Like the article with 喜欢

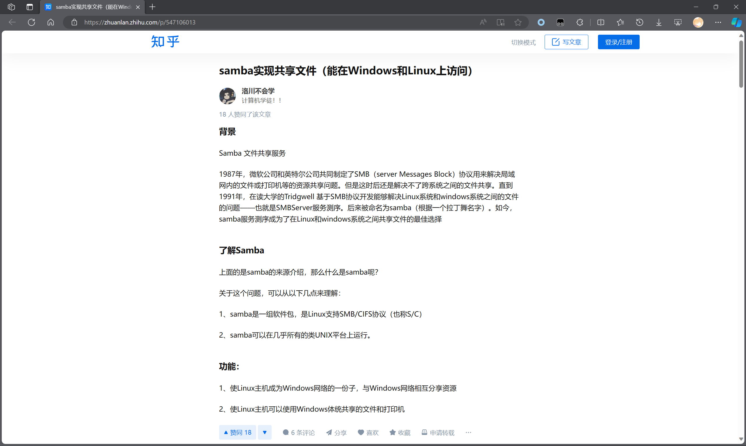tap(368, 433)
